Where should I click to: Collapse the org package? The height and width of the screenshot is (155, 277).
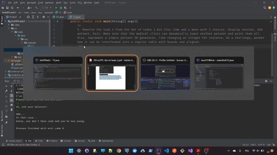[x=19, y=39]
